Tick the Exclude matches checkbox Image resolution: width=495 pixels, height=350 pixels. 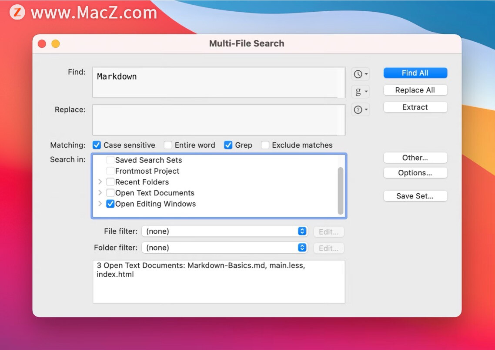(x=265, y=145)
